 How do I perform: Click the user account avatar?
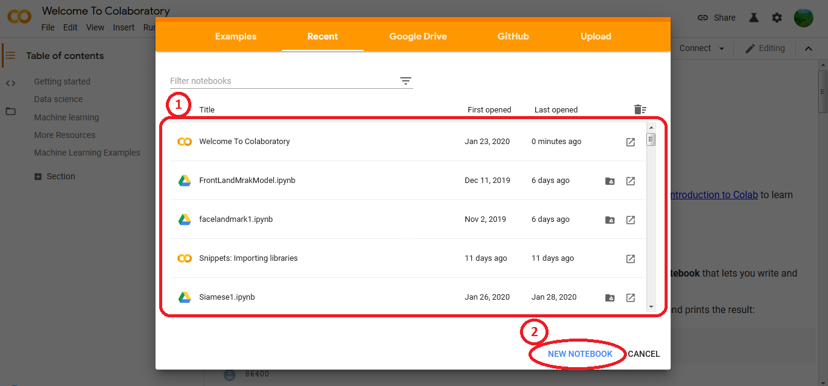click(x=804, y=18)
